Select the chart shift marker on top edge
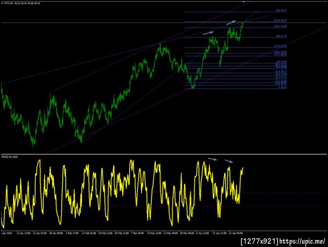This screenshot has width=328, height=247. (x=243, y=2)
